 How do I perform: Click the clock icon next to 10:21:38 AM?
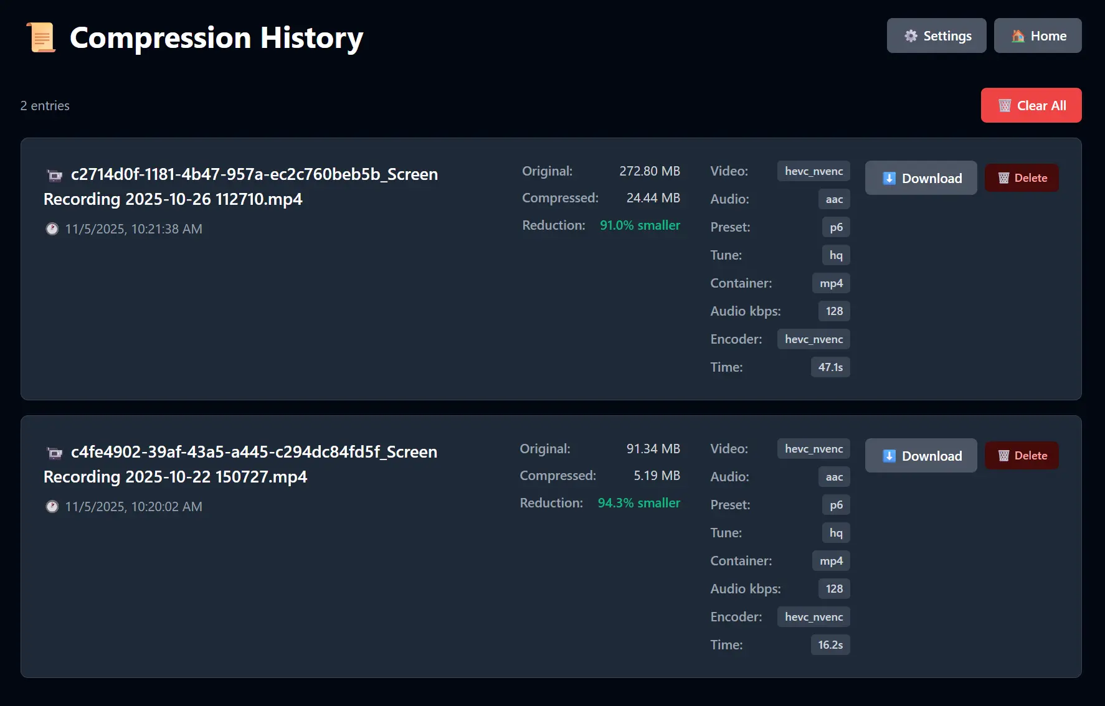pos(52,229)
